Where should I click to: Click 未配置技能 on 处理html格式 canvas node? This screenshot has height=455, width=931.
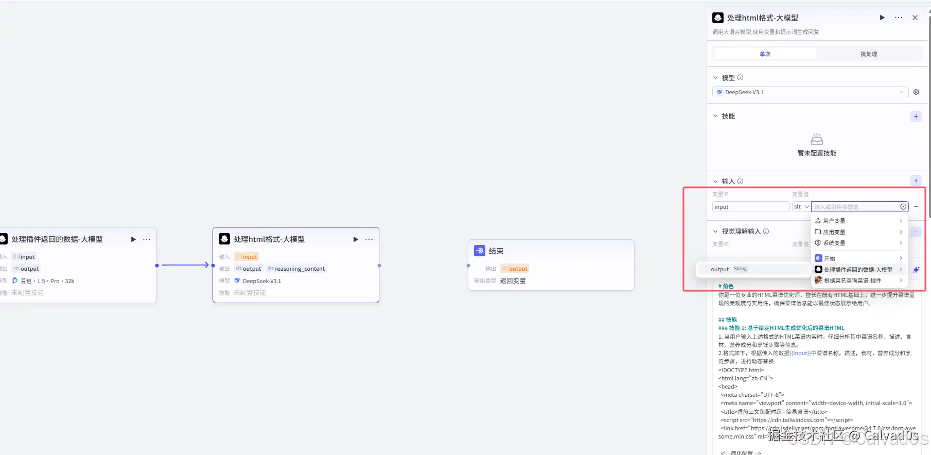pyautogui.click(x=250, y=293)
